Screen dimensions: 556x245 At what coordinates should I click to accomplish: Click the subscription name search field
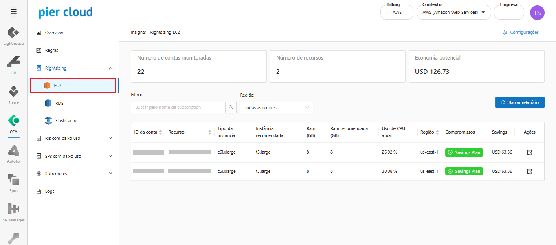[178, 107]
